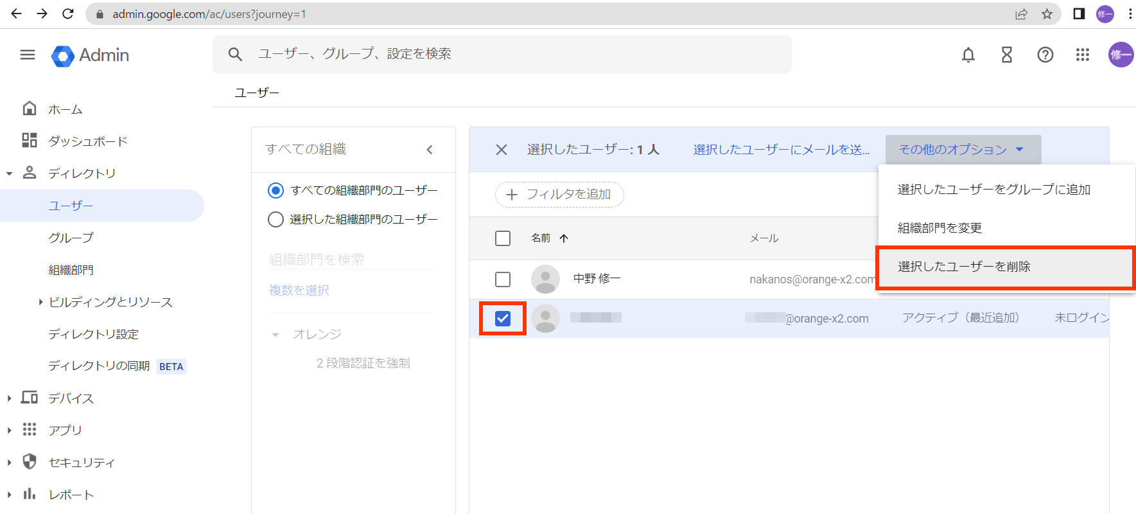Collapse the すべての組織 panel chevron
Viewport: 1136px width, 514px height.
point(430,150)
